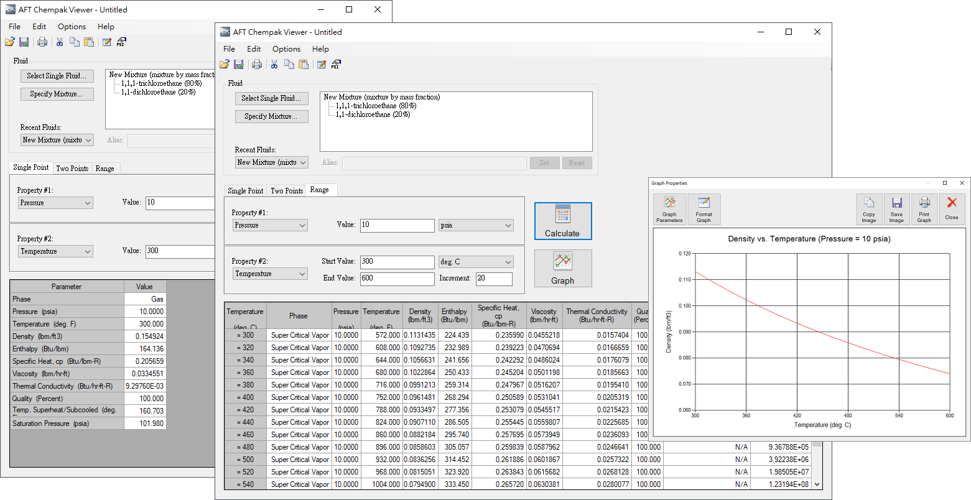This screenshot has height=500, width=971.
Task: Click Increment field showing 20
Action: (494, 279)
